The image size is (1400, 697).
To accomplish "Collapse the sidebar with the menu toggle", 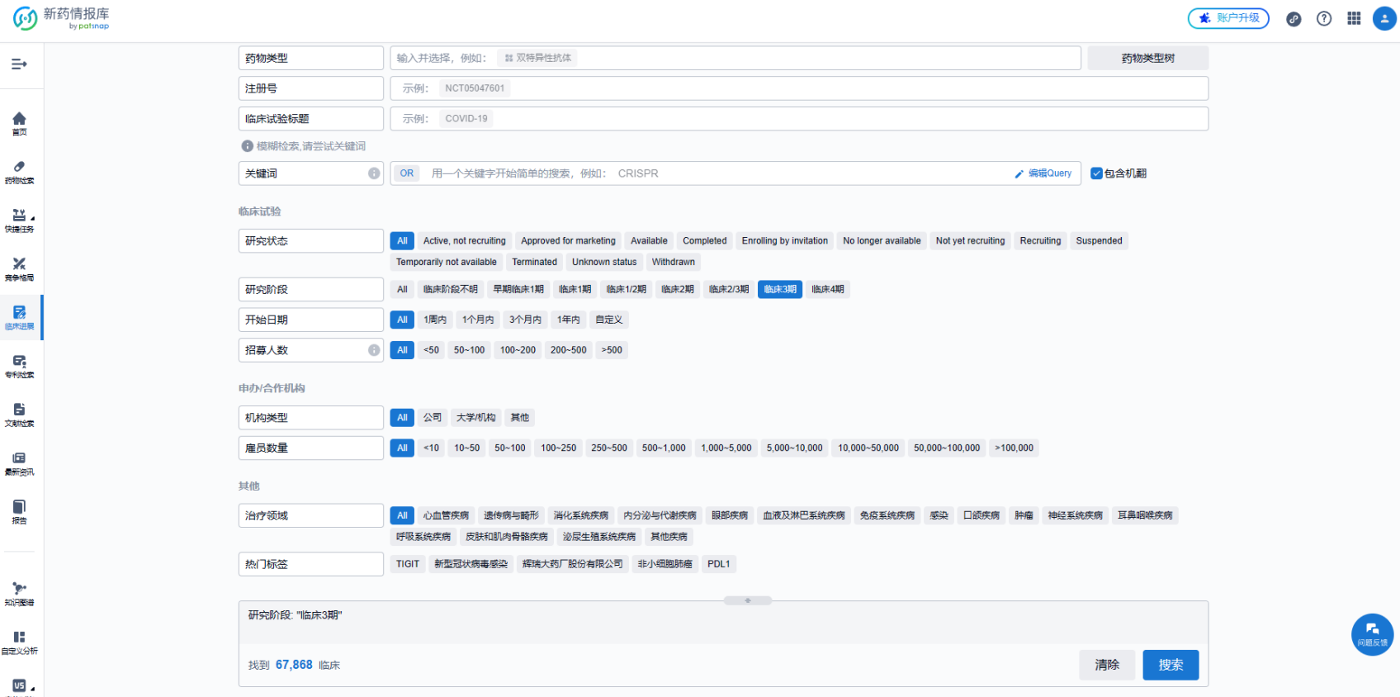I will coord(19,64).
